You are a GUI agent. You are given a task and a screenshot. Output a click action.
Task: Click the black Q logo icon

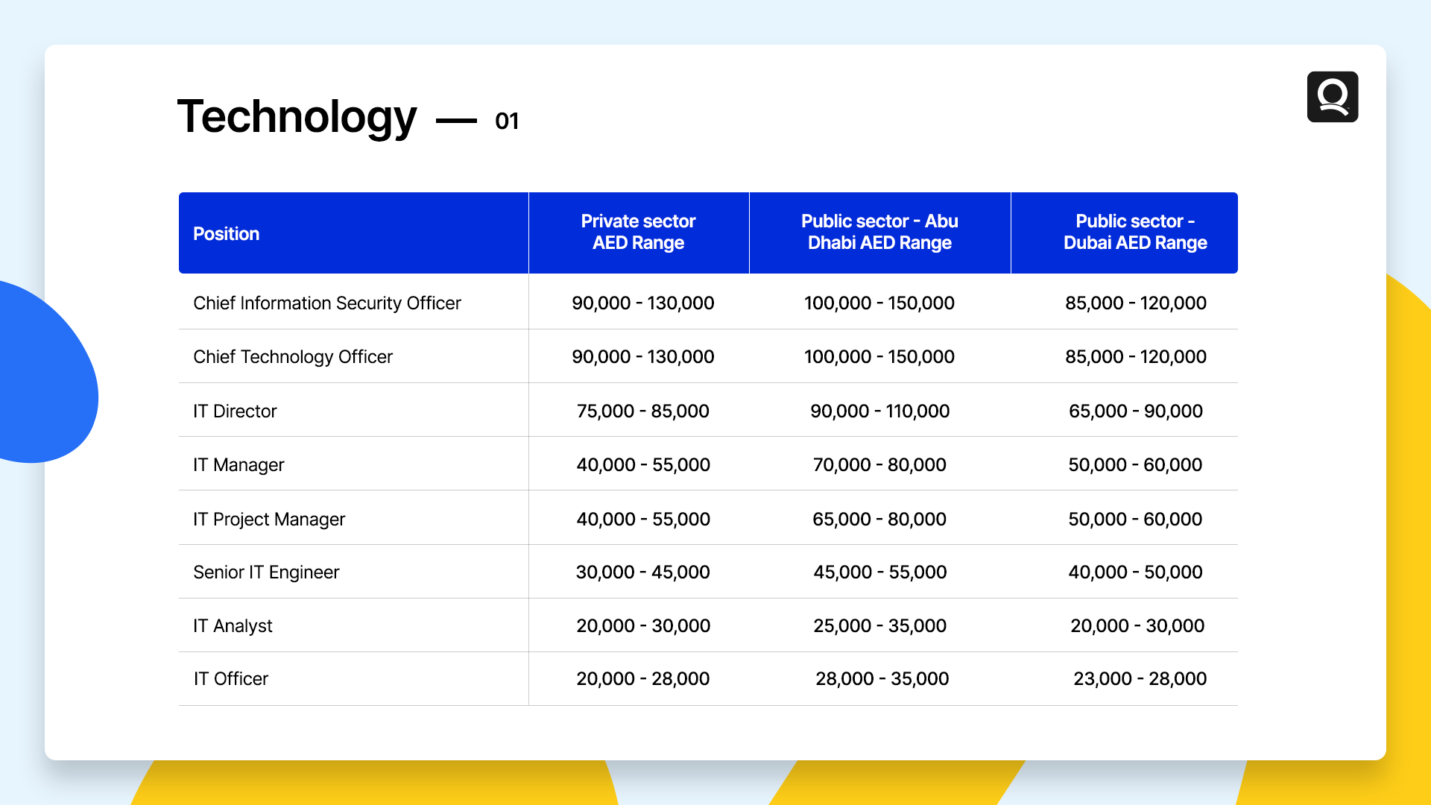click(1332, 97)
